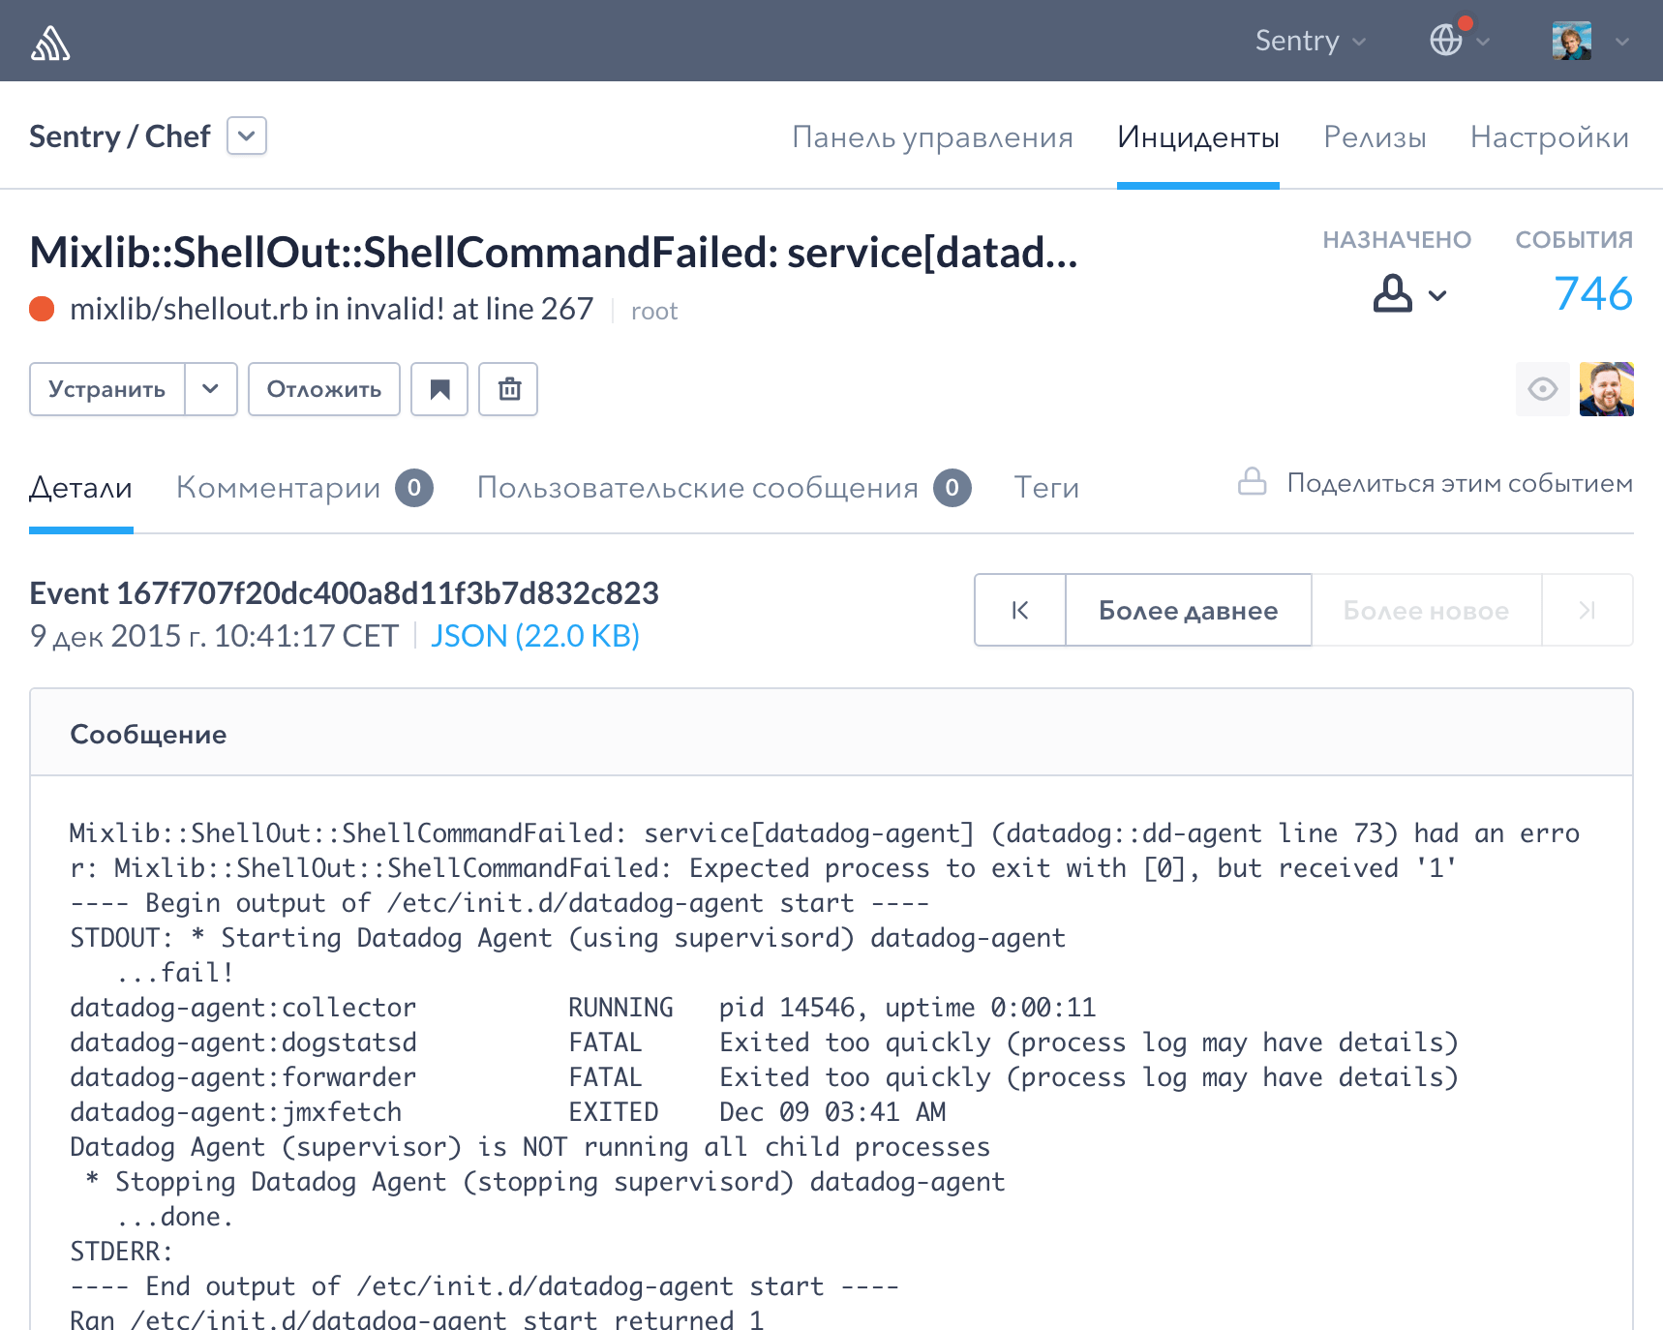Click the datadog-agent:forwarder FATAL line
The image size is (1663, 1330).
pos(764,1077)
